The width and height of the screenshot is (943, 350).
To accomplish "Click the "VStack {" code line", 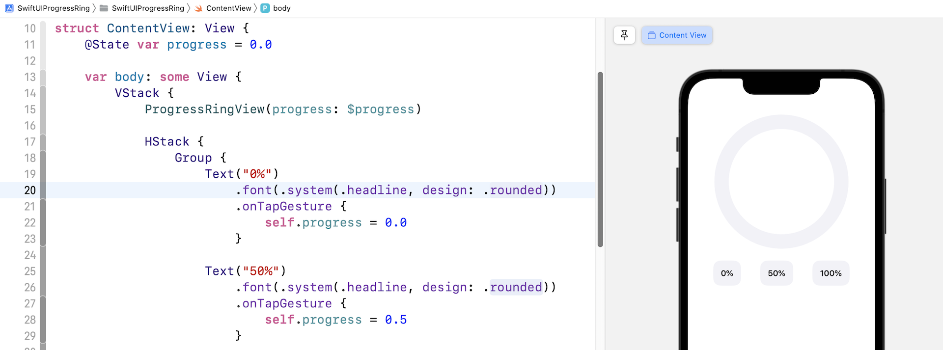I will coord(144,93).
